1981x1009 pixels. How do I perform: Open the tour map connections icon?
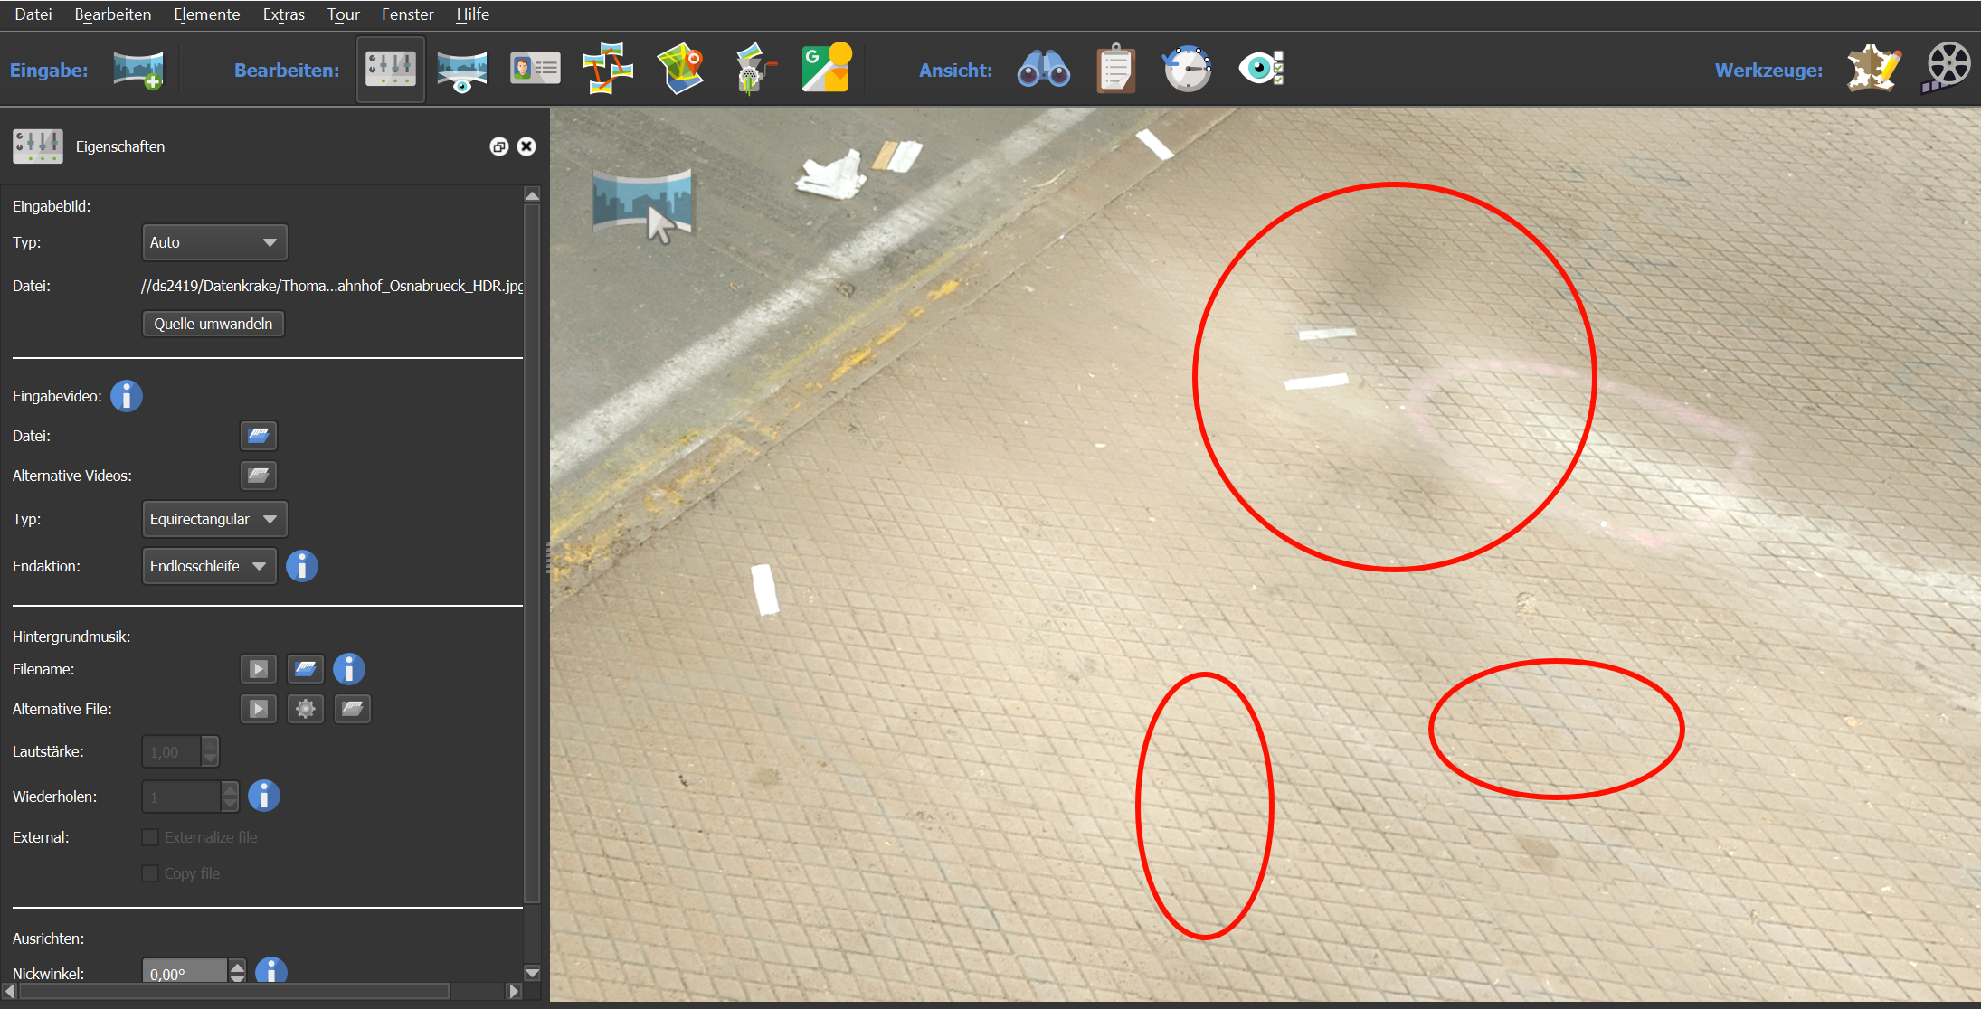608,69
